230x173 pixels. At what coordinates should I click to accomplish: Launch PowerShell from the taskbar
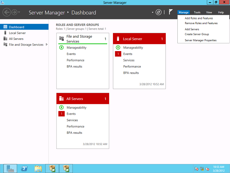[x=24, y=168]
